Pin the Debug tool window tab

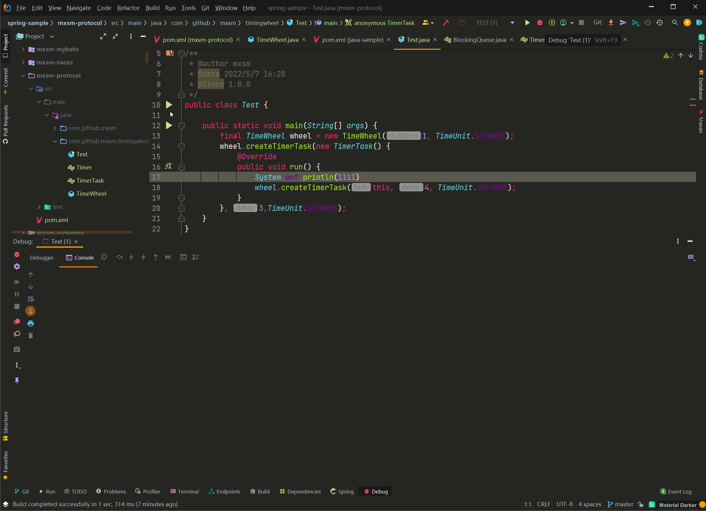pyautogui.click(x=17, y=380)
